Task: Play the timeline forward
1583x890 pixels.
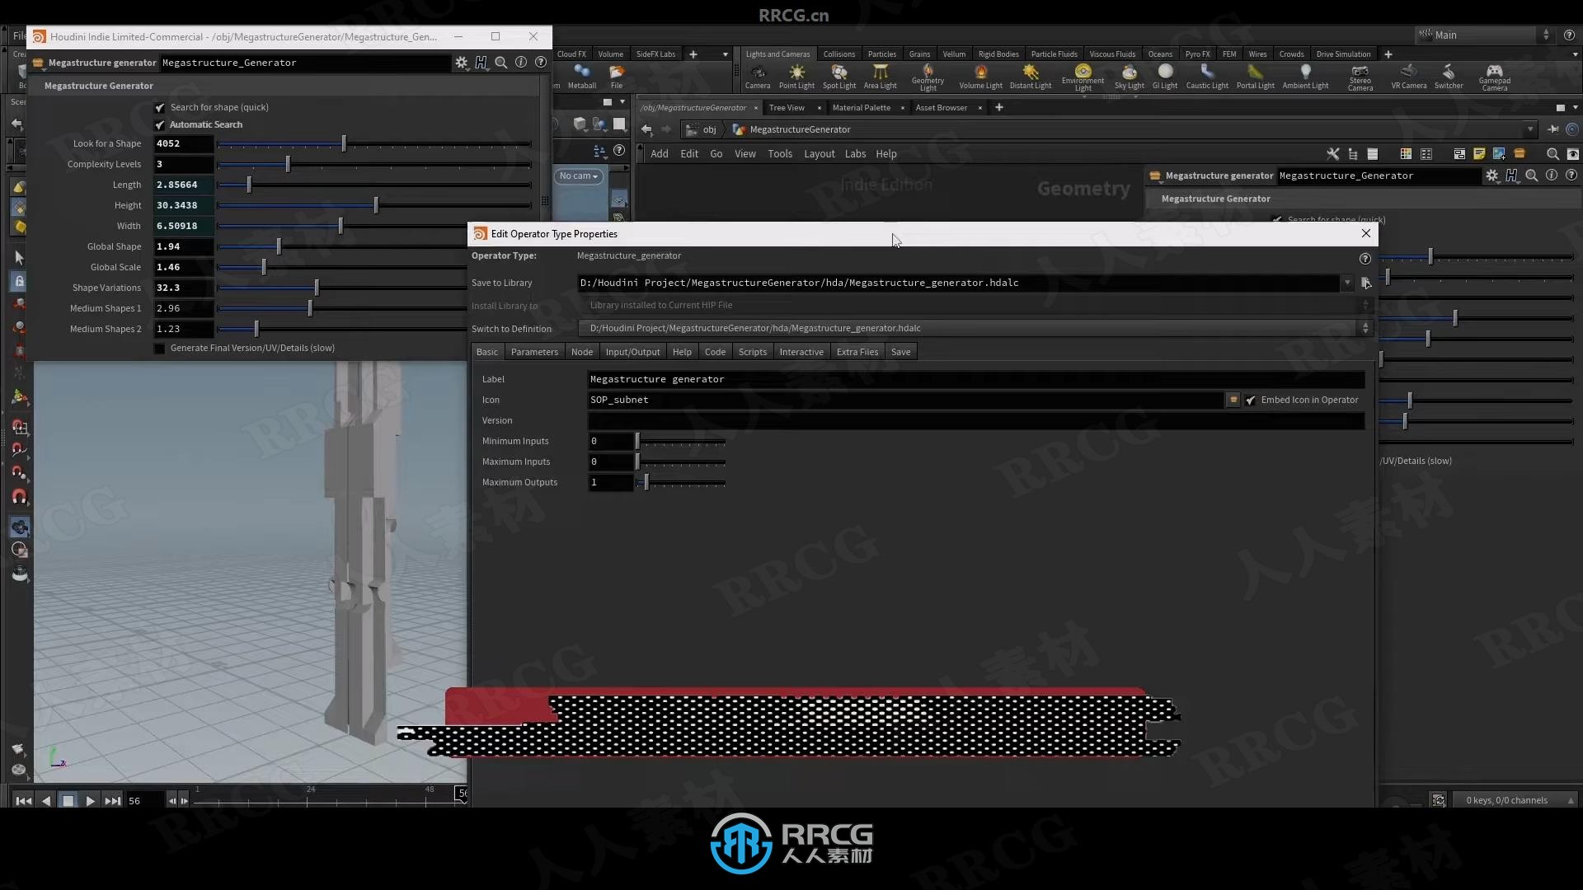Action: [91, 800]
